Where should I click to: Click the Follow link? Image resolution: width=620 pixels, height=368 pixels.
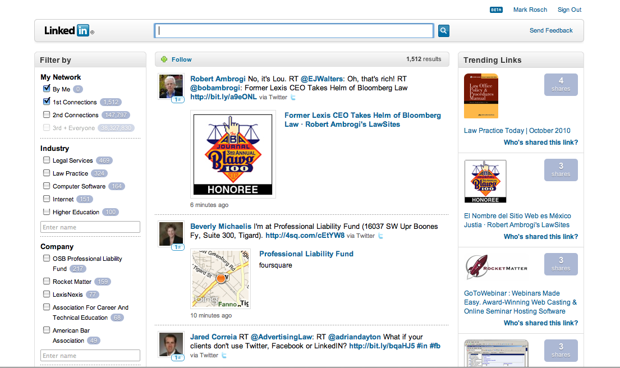[181, 59]
